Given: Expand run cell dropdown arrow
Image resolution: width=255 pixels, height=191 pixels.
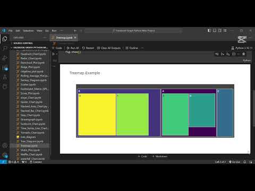Looking at the screenshot, I should click(57, 54).
